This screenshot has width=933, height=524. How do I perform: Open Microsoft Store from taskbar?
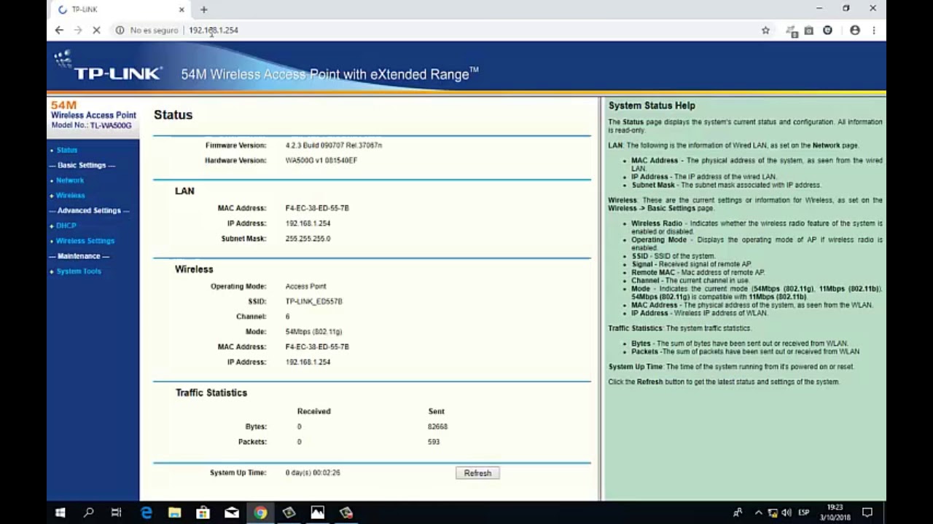pos(203,512)
